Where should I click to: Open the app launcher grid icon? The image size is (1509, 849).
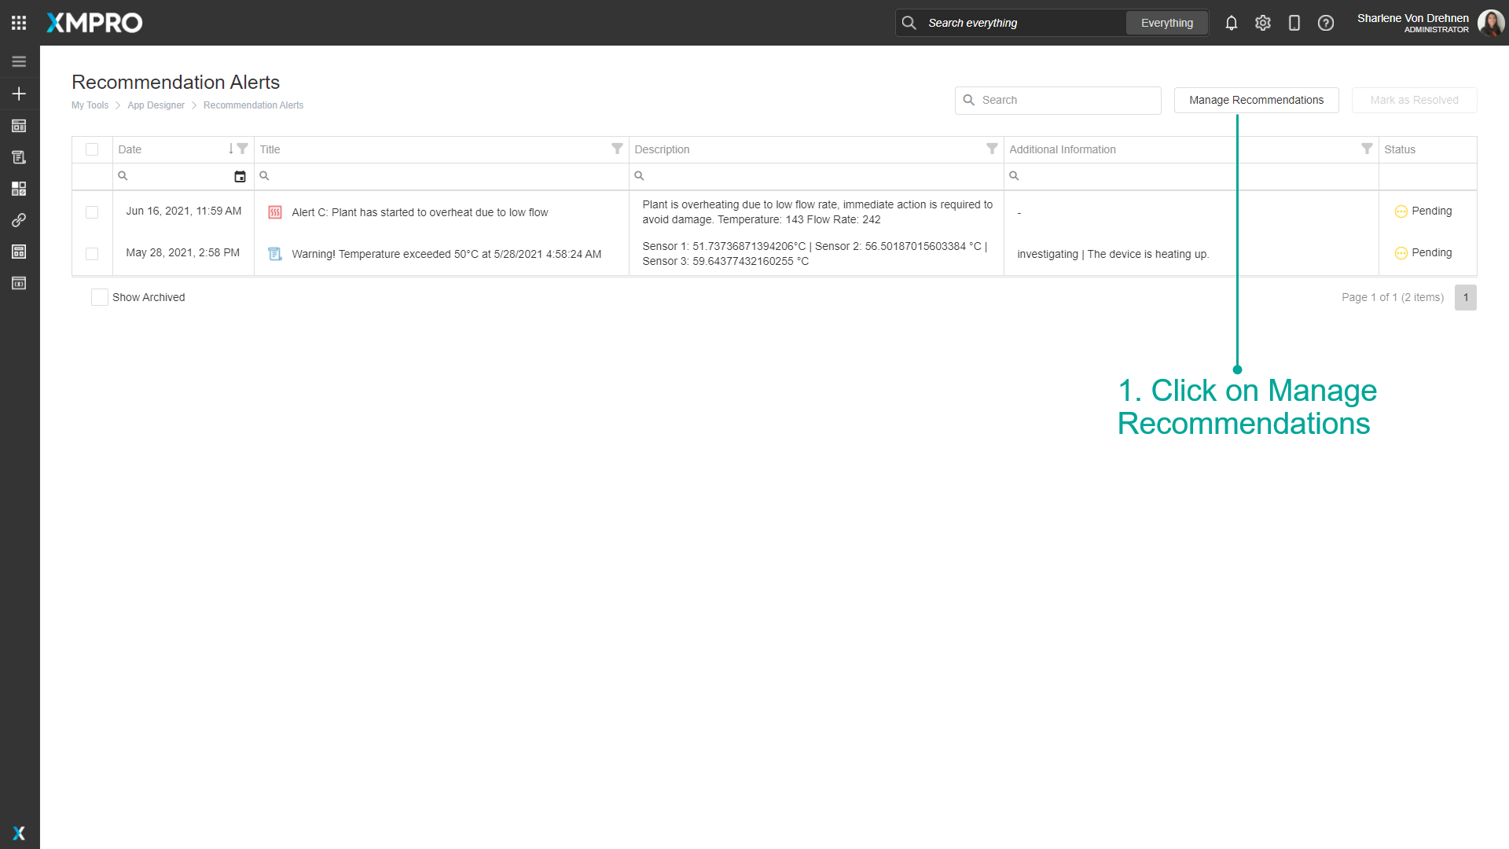click(x=19, y=23)
